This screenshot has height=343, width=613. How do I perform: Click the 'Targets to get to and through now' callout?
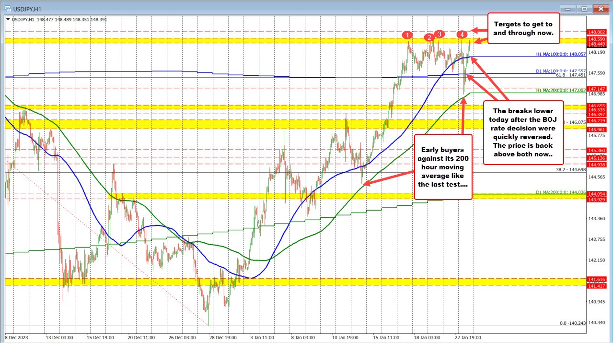point(523,28)
